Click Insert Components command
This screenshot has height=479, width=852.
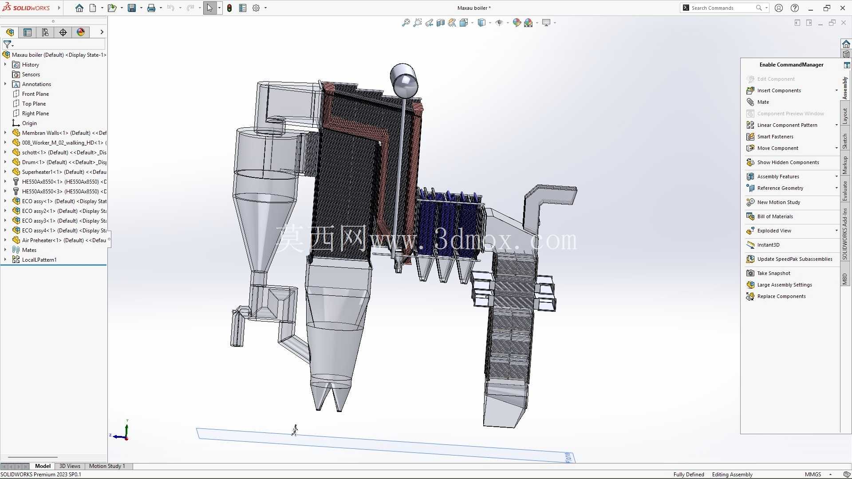[x=779, y=90]
